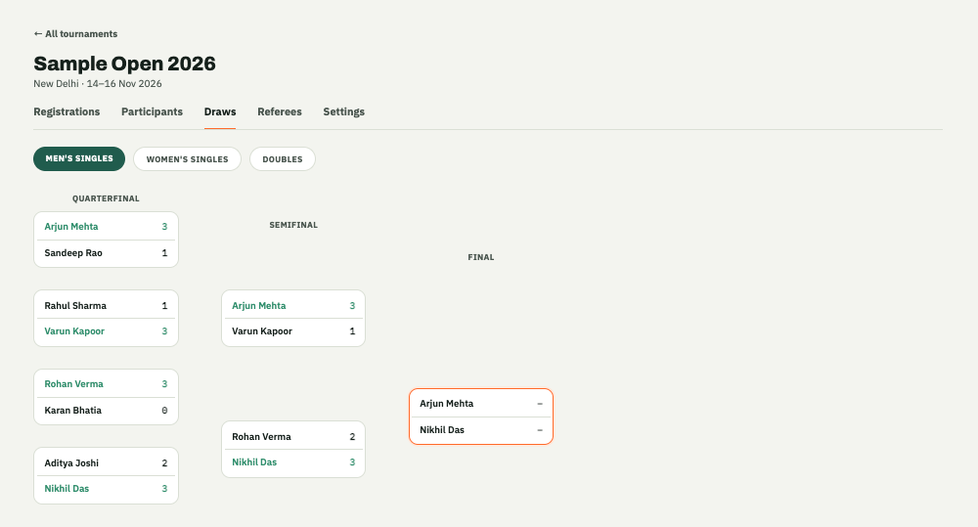The width and height of the screenshot is (978, 527).
Task: Open the Registrations tab
Action: pyautogui.click(x=67, y=111)
